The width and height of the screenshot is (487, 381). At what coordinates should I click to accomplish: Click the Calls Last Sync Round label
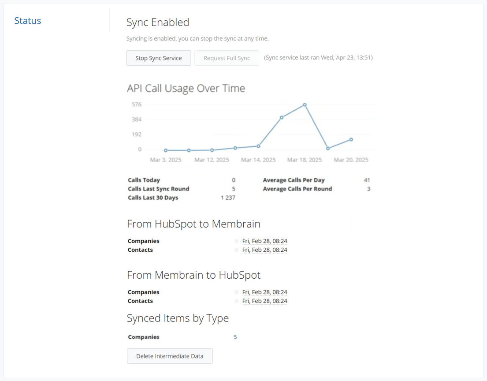pyautogui.click(x=158, y=189)
